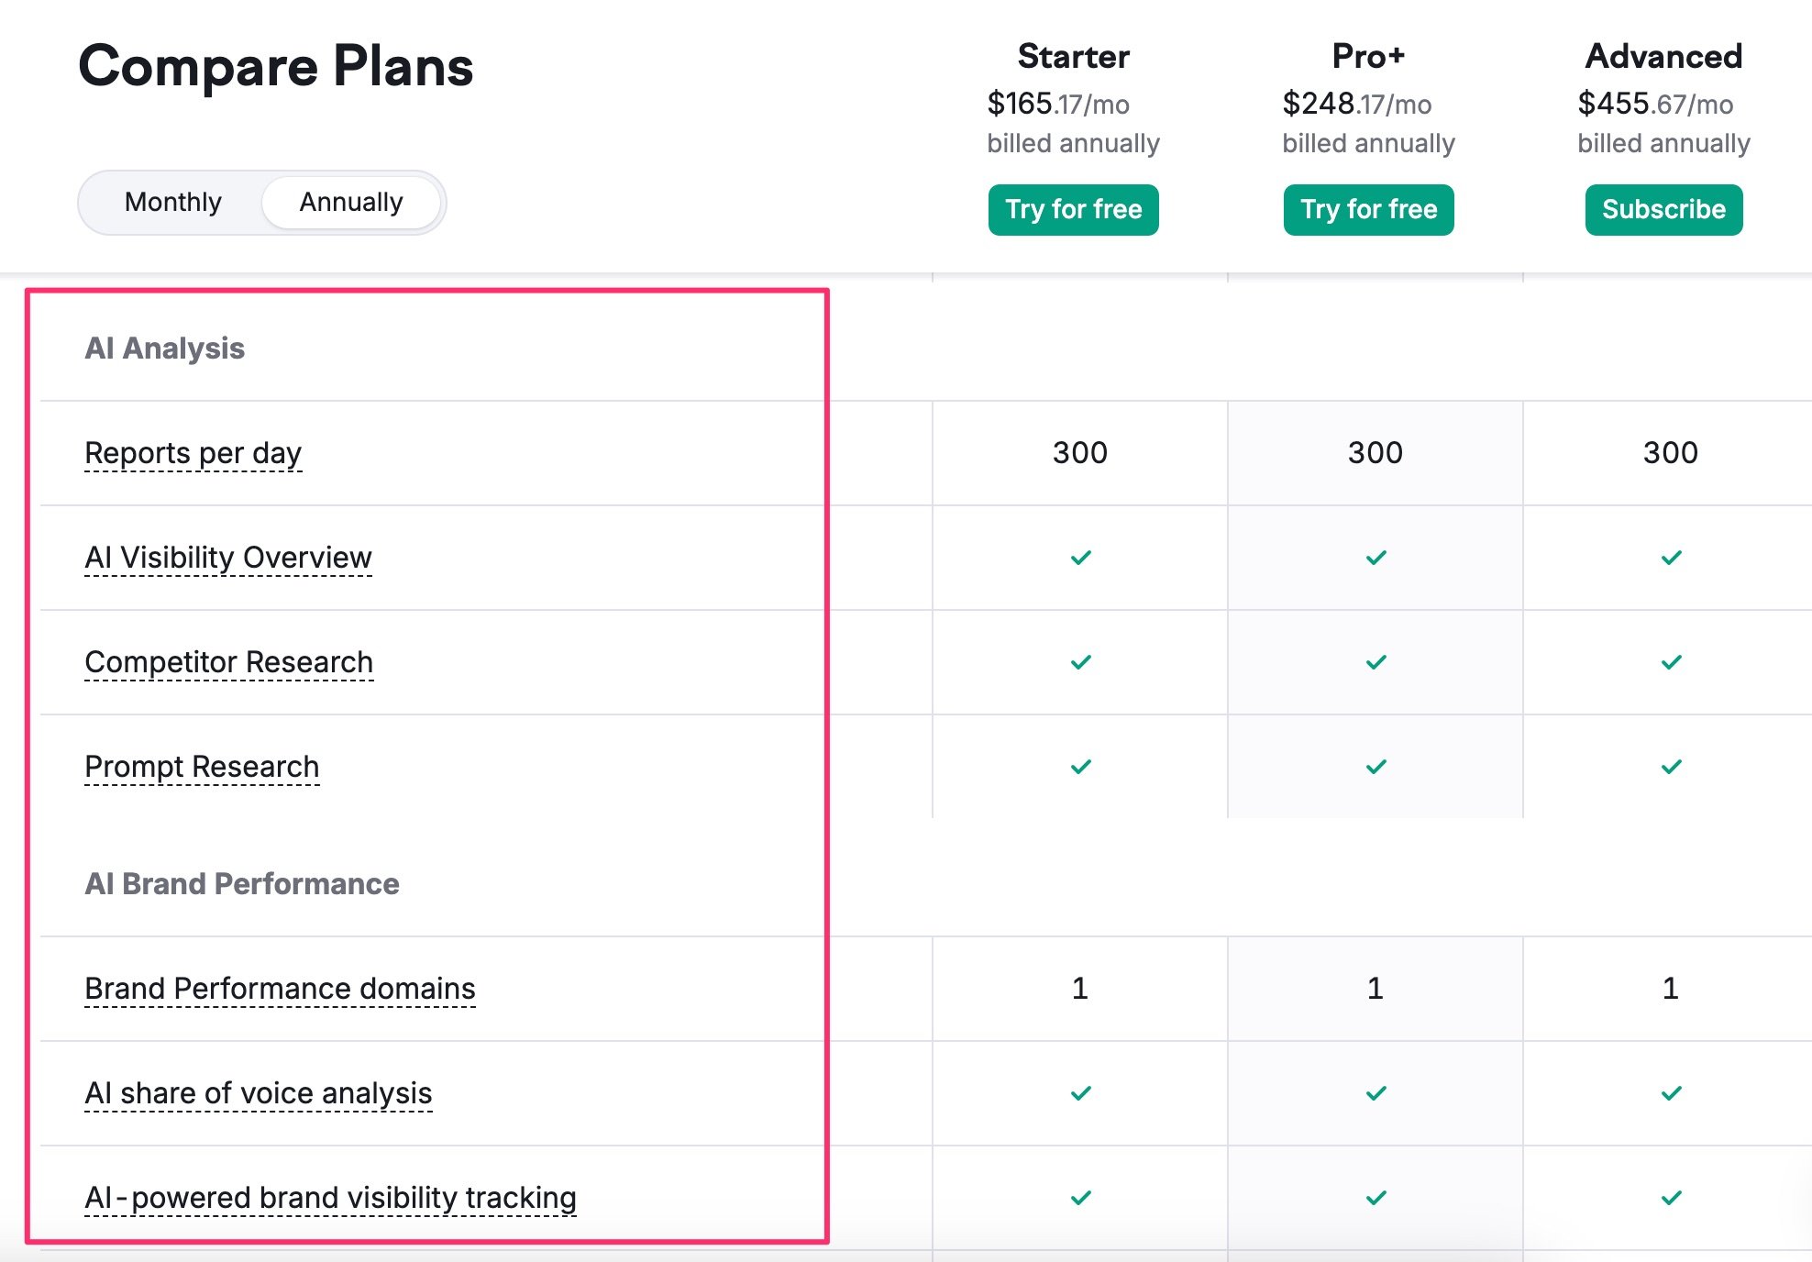This screenshot has width=1812, height=1262.
Task: Open the Prompt Research feature link
Action: pos(202,766)
